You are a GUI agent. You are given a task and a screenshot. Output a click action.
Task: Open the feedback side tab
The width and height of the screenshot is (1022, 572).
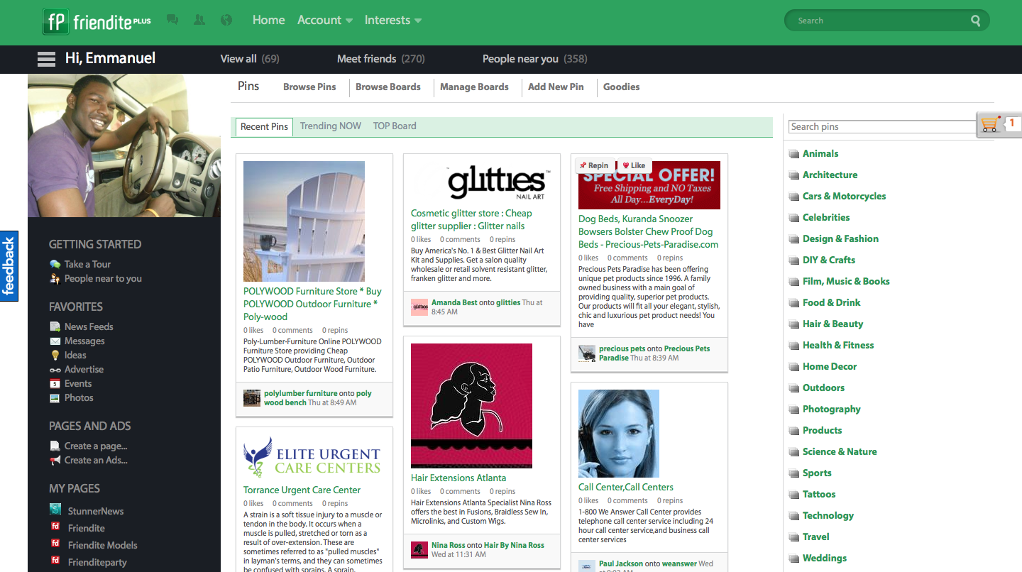point(9,266)
